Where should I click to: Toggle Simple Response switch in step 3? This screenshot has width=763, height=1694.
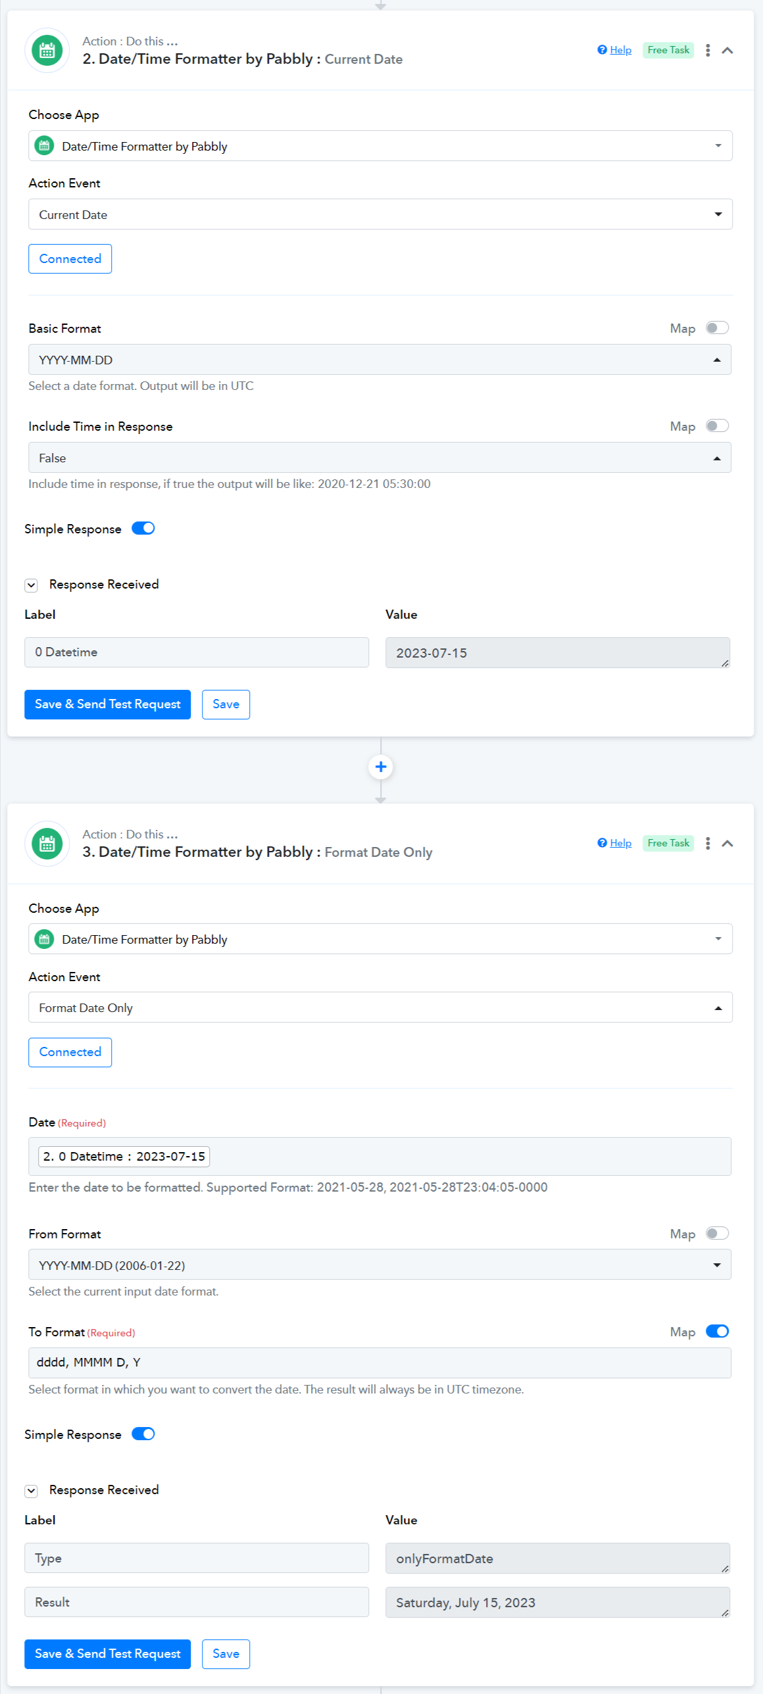(143, 1434)
